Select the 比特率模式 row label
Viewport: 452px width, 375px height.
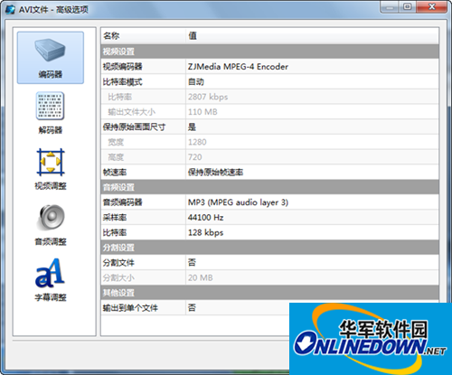coord(122,81)
